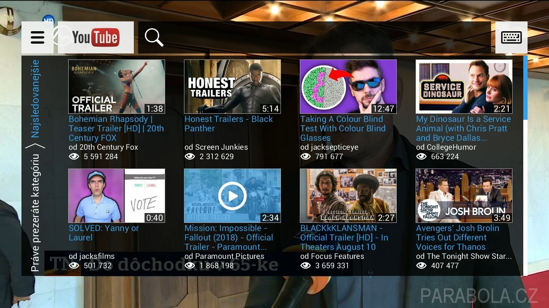
Task: Click channel 'od jacksepticeye'
Action: 329,147
